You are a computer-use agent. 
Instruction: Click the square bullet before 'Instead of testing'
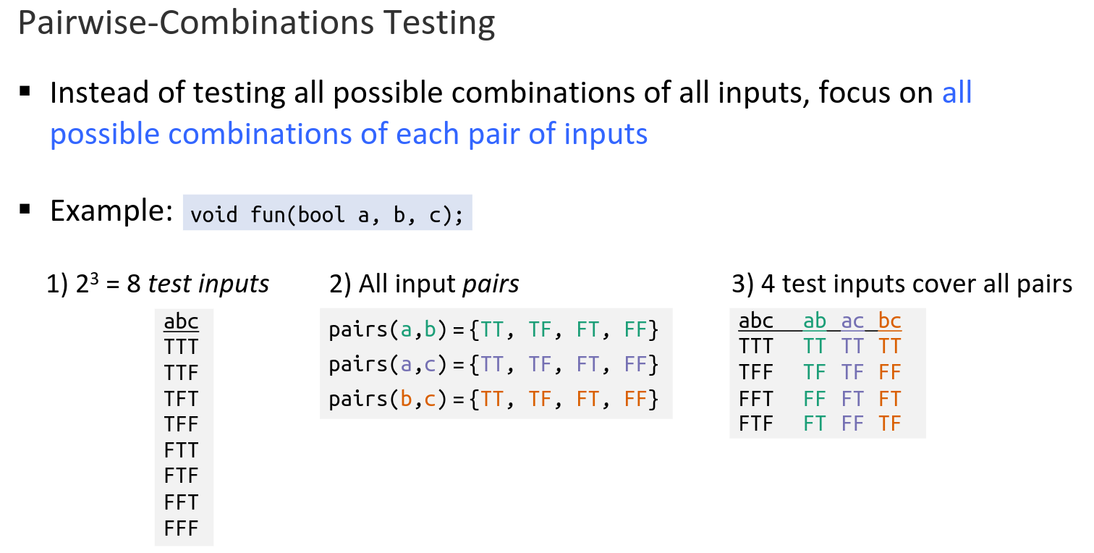(x=26, y=92)
